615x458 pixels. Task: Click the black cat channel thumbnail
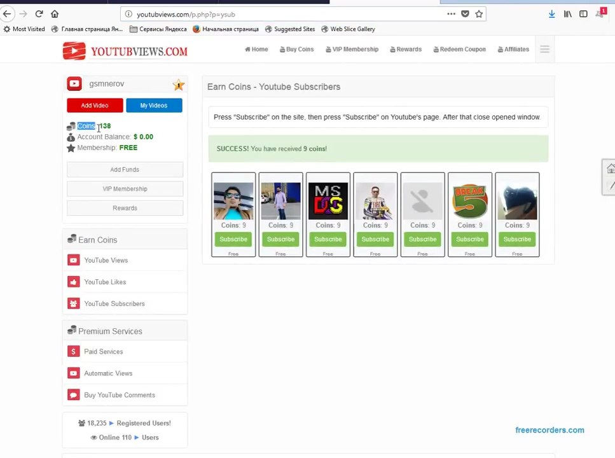tap(517, 200)
